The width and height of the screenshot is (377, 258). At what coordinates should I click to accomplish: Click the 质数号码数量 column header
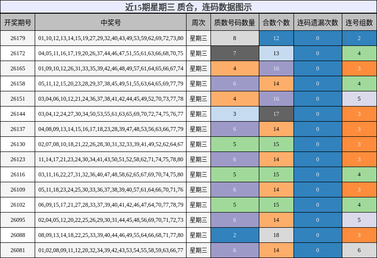tap(235, 22)
